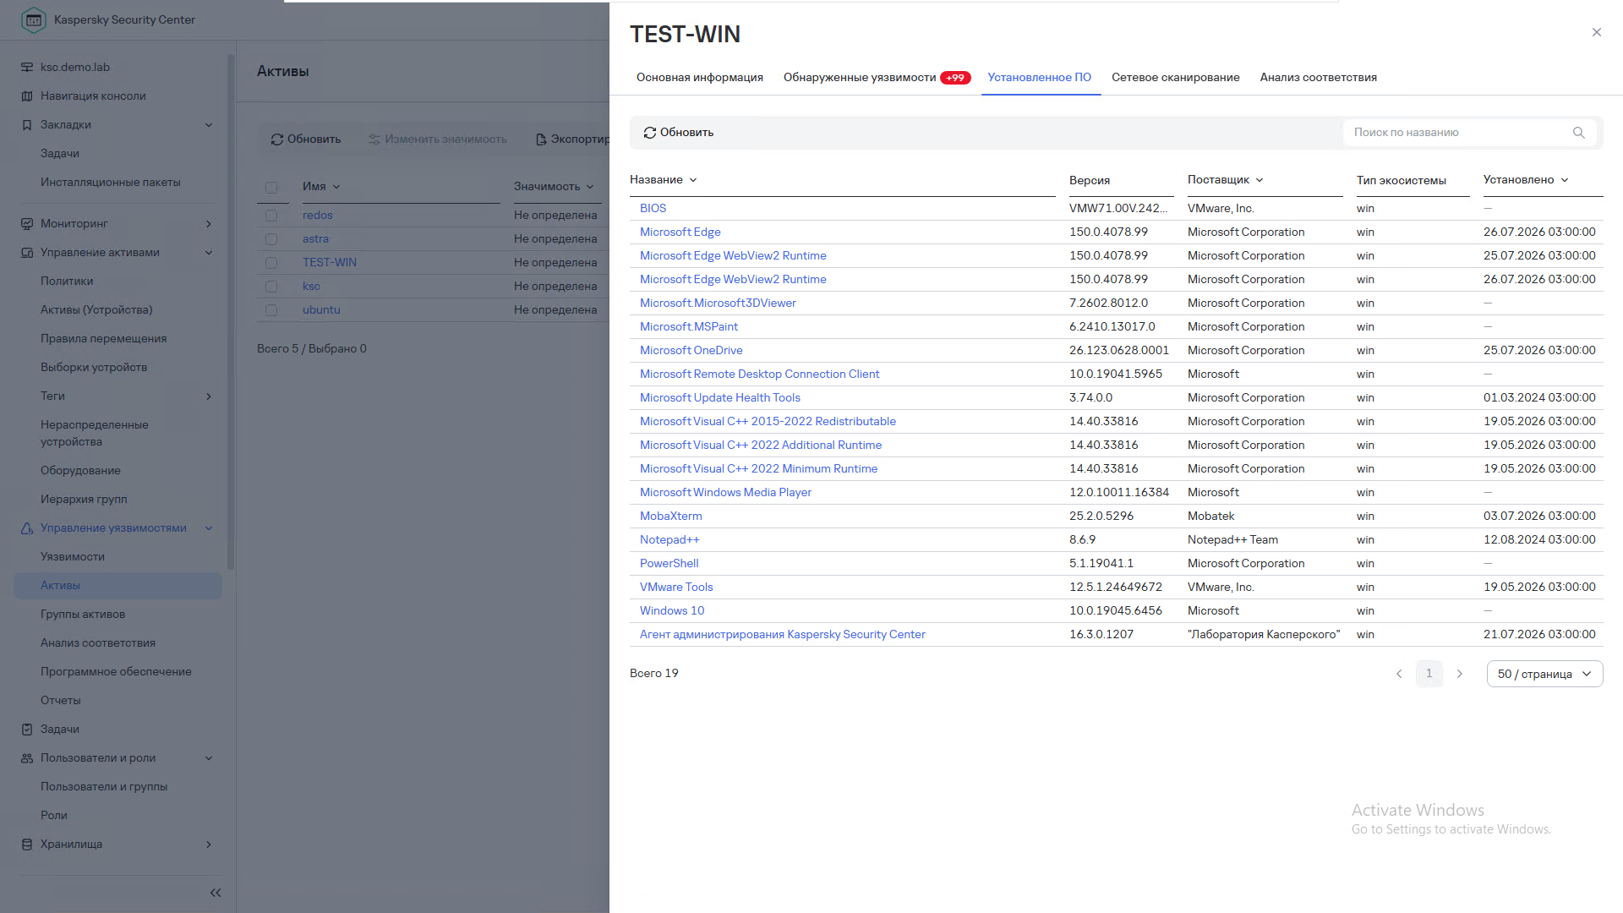Viewport: 1623px width, 913px height.
Task: Open the Windows 10 software link
Action: click(x=672, y=610)
